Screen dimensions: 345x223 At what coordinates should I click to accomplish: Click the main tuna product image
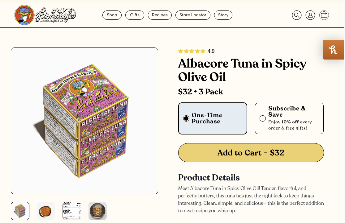point(84,121)
